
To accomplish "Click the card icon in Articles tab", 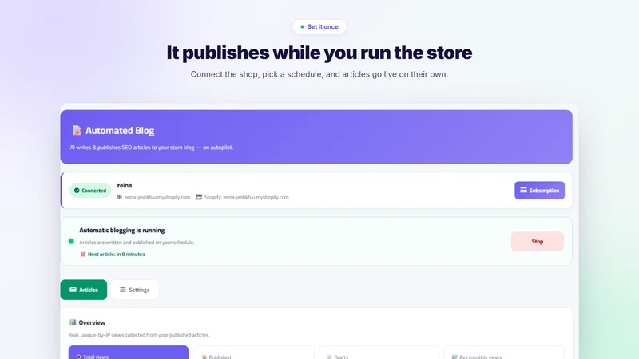I will click(x=73, y=290).
